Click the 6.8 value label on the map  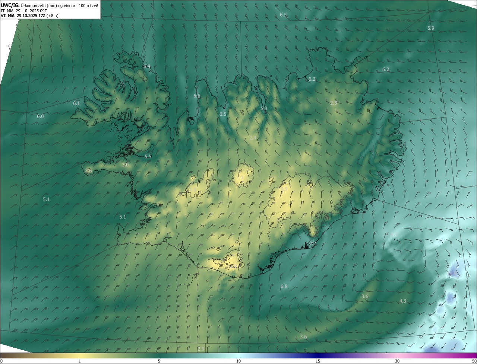(284, 287)
